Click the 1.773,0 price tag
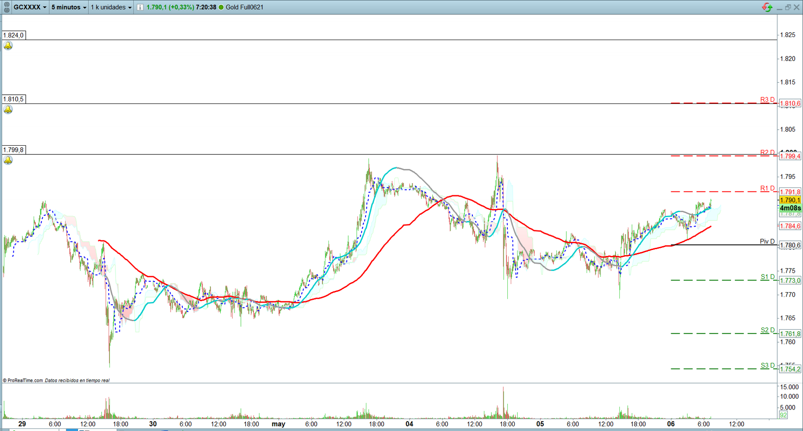The width and height of the screenshot is (803, 431). [790, 281]
